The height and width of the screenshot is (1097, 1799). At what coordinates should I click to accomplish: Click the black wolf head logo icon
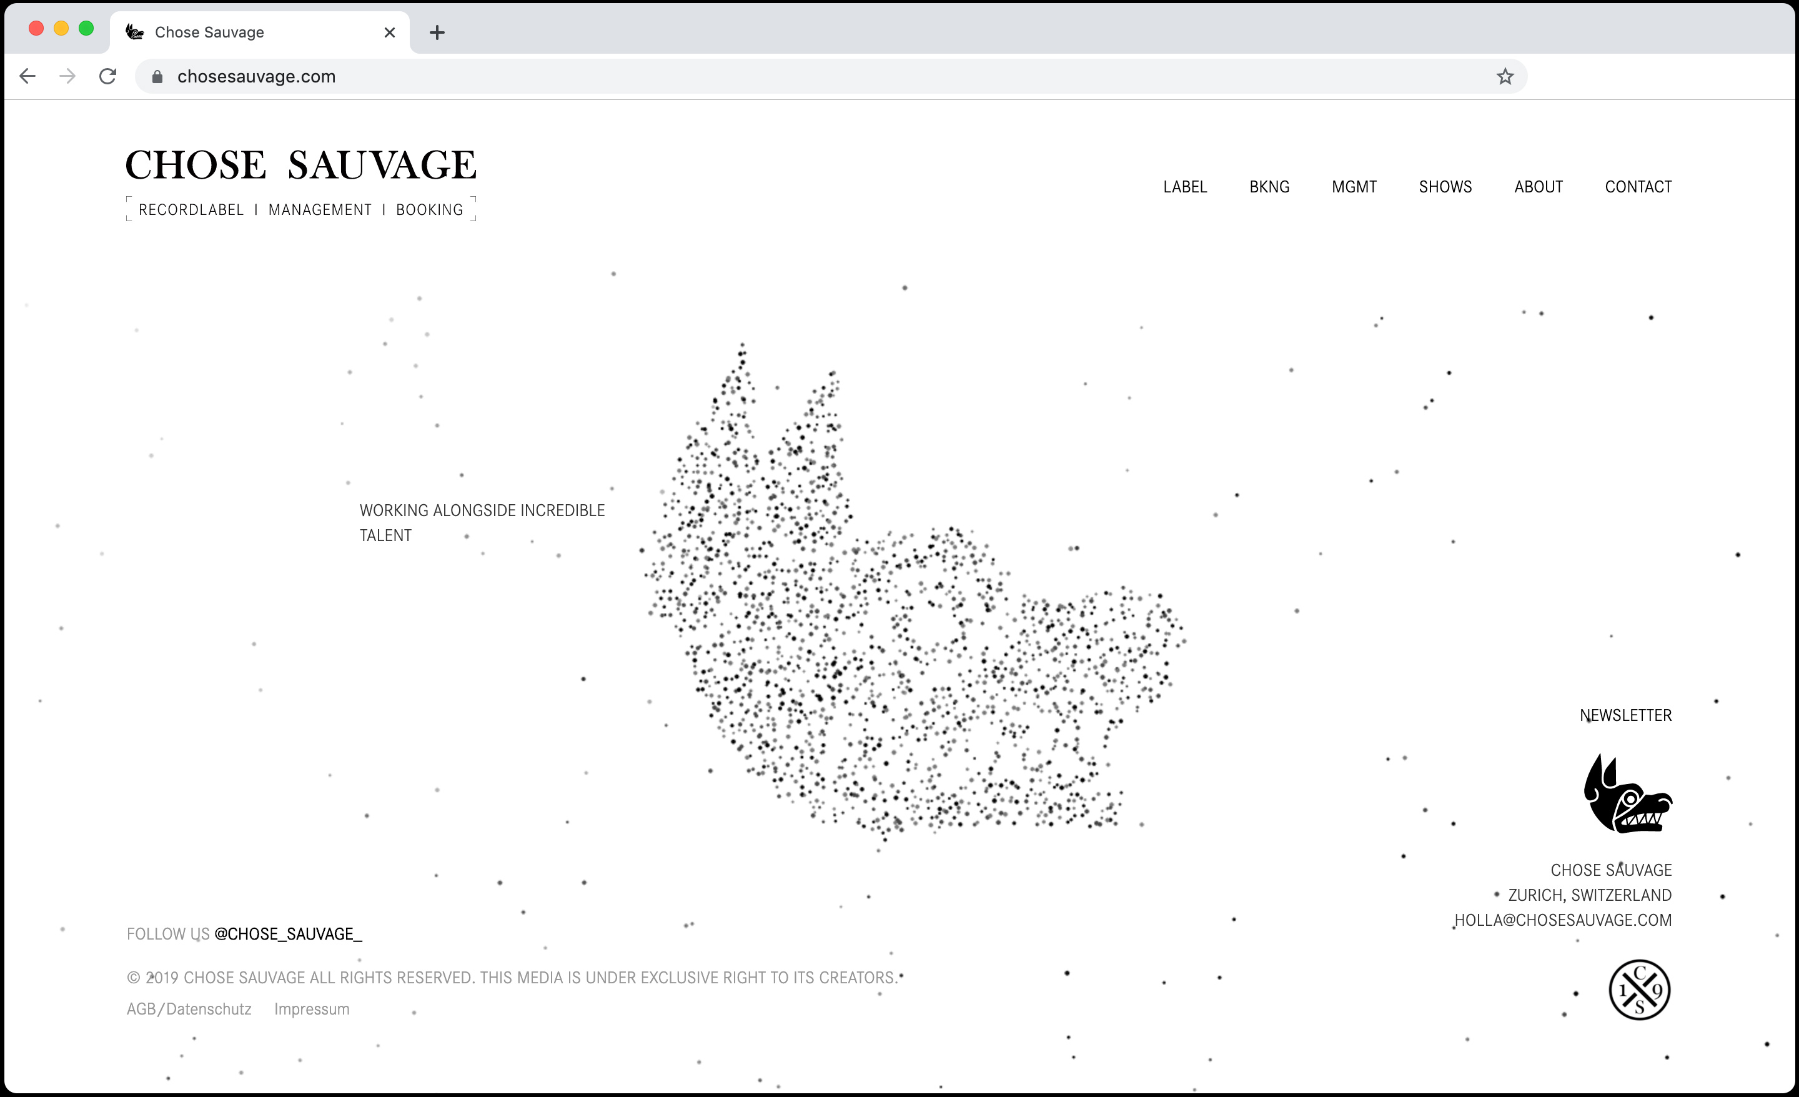[1627, 795]
